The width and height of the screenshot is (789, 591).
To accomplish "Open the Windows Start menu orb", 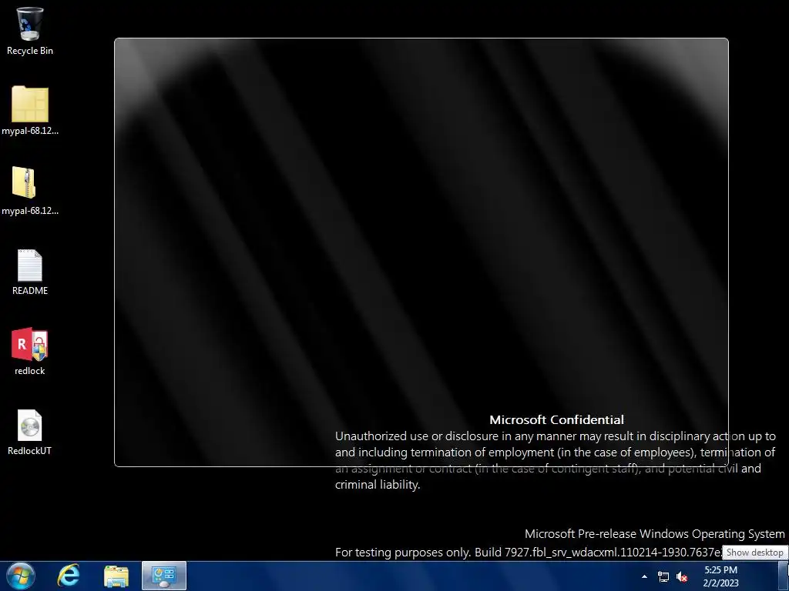I will tap(21, 576).
